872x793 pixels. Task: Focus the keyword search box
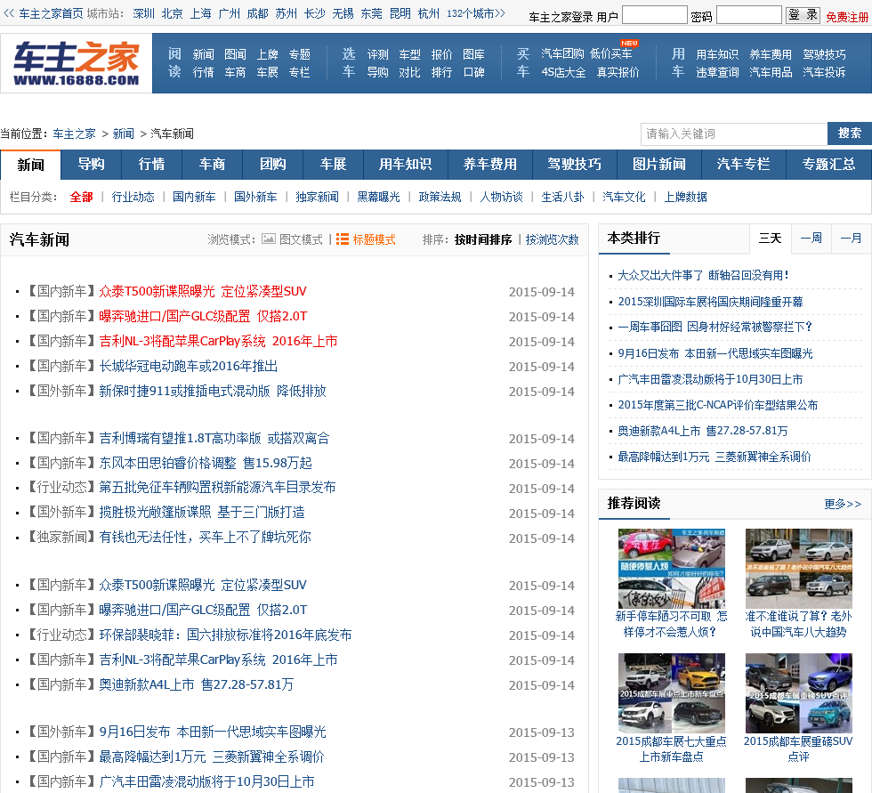tap(734, 134)
